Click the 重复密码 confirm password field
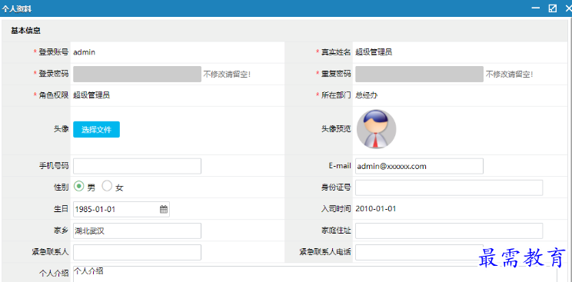The image size is (572, 282). pos(419,74)
